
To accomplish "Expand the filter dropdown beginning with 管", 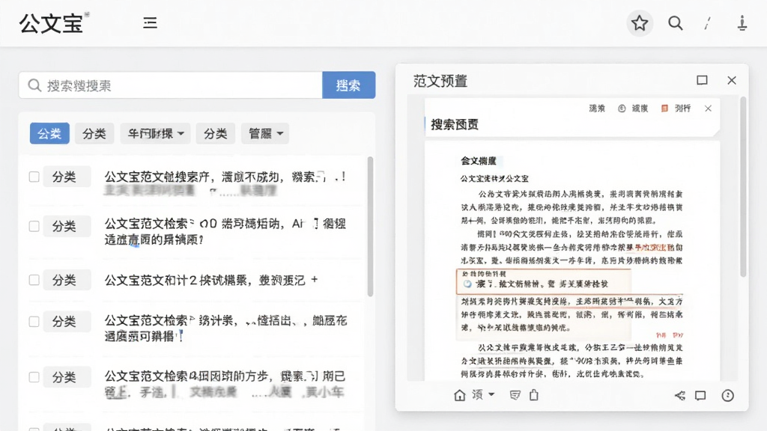I will (x=265, y=133).
